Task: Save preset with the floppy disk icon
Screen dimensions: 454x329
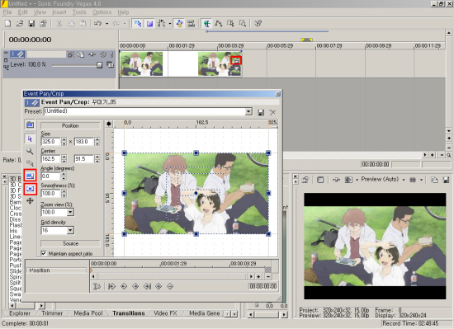Action: [x=261, y=112]
